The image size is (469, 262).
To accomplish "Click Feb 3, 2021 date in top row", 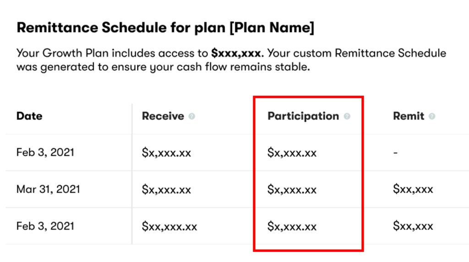I will coord(45,152).
